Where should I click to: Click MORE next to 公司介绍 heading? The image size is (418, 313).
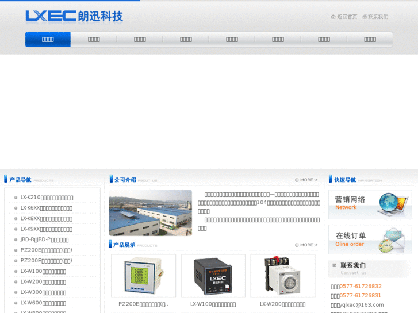[306, 180]
